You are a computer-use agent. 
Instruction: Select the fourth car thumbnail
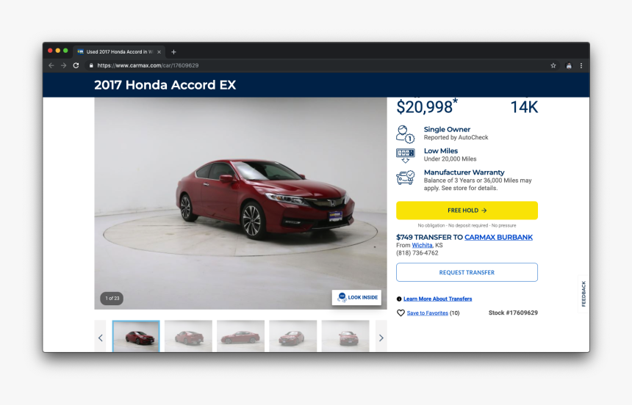[x=293, y=337]
